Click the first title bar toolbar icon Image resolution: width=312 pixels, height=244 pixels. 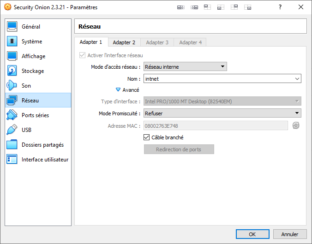pos(180,7)
